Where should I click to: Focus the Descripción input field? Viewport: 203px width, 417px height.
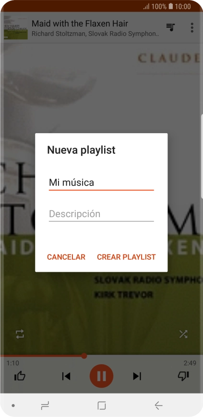point(101,214)
